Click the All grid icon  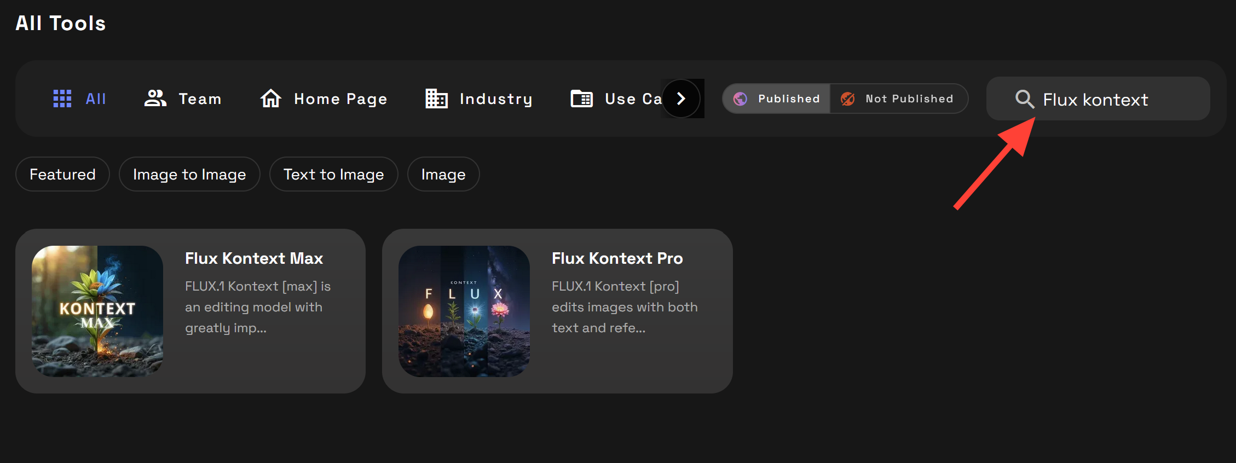[x=62, y=99]
